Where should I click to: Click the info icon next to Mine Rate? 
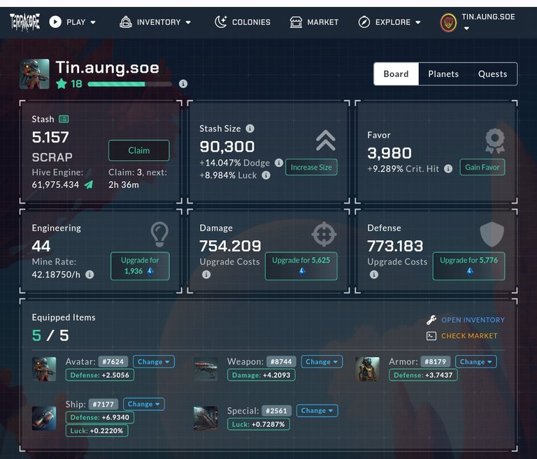coord(89,275)
